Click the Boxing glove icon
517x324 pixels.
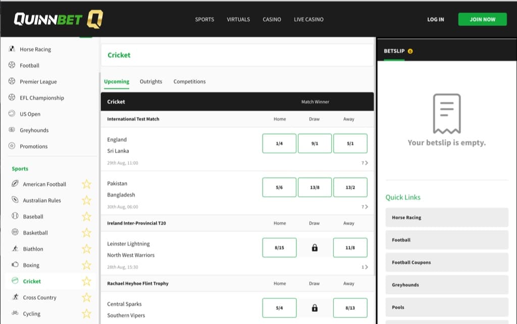coord(15,264)
